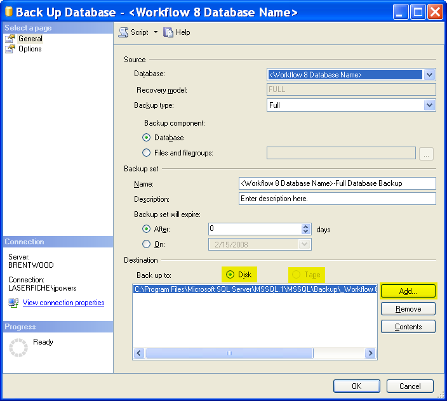Viewport: 447px width, 401px height.
Task: Increase days with spinner up arrow
Action: [x=305, y=227]
